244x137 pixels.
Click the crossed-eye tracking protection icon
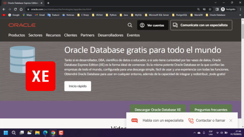204,9
